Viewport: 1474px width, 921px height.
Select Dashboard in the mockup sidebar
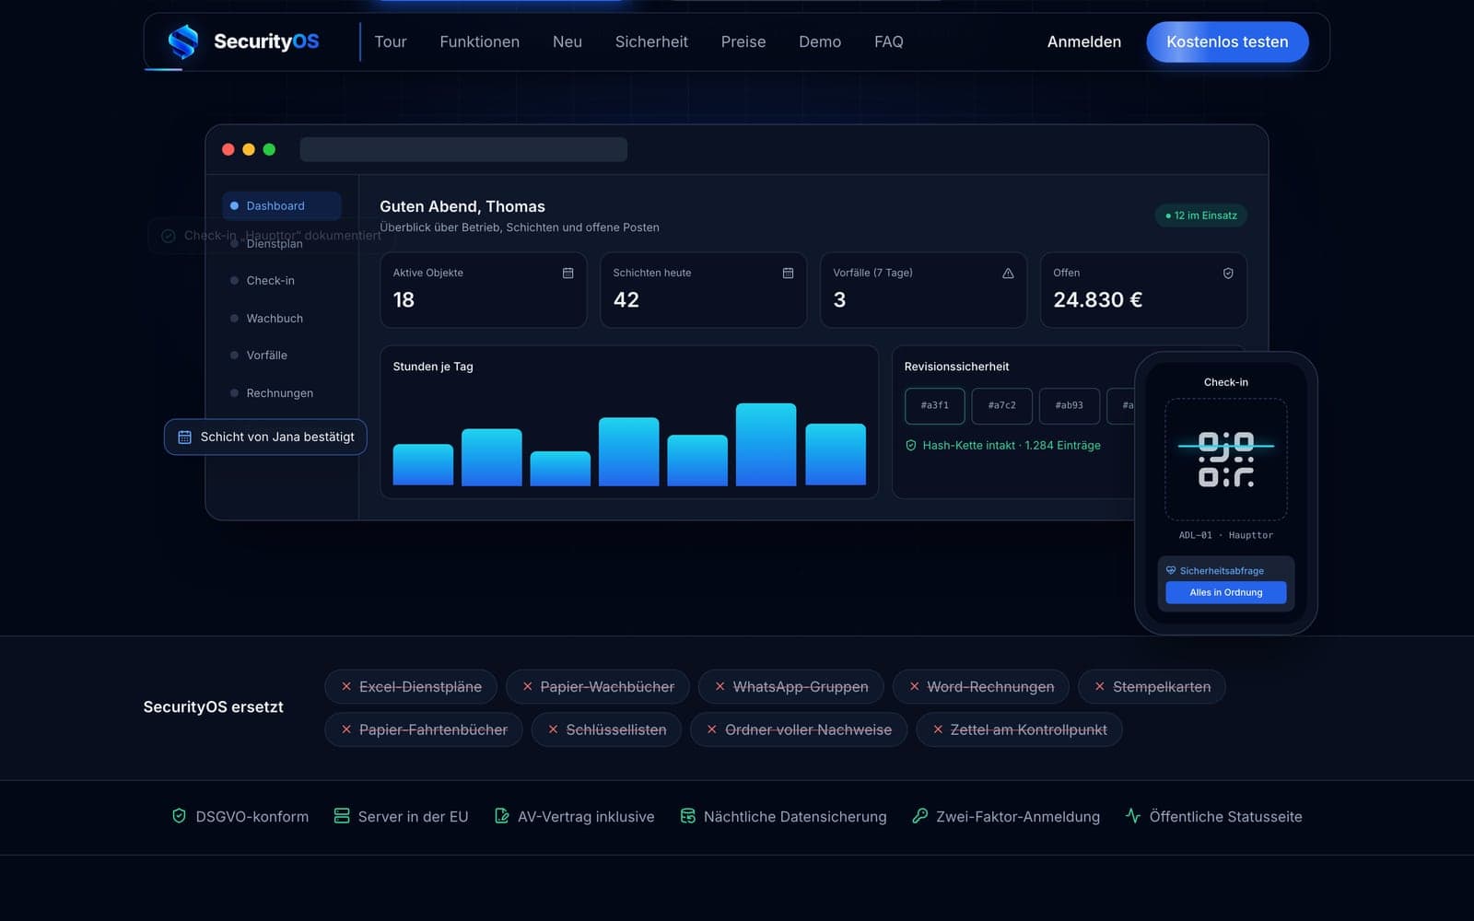(x=282, y=205)
